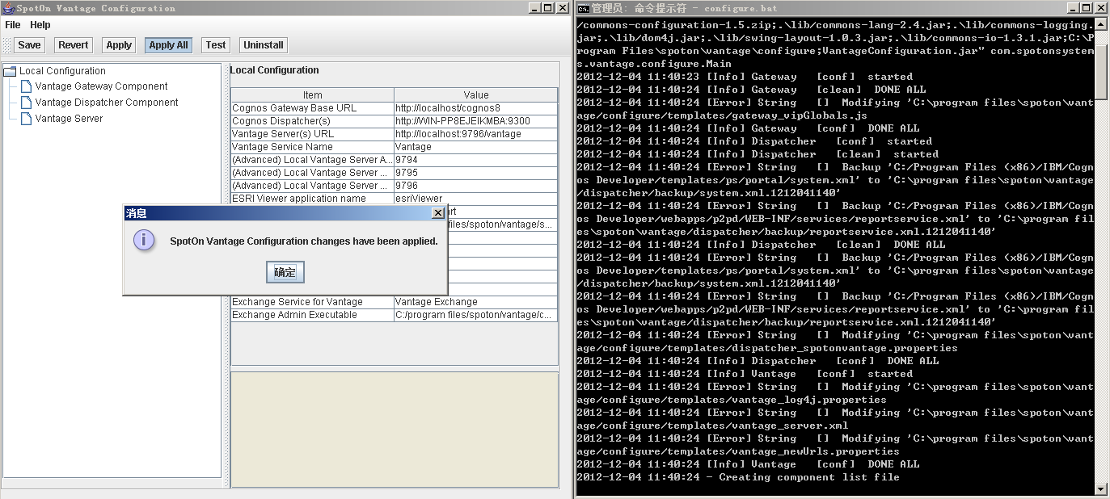Select Vantage Server tree label
This screenshot has width=1110, height=499.
click(69, 119)
